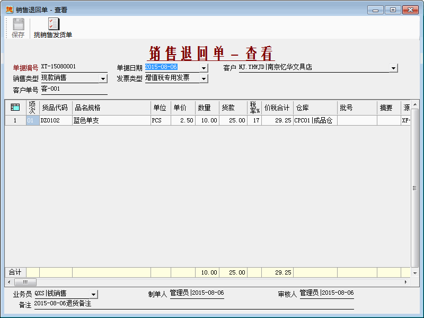Screen dimensions: 424x318
Task: Select the highlighted 01 item cell
Action: point(33,120)
